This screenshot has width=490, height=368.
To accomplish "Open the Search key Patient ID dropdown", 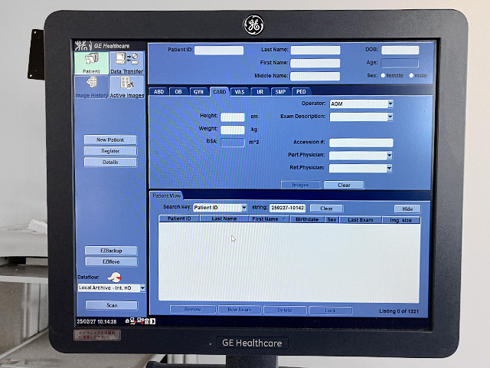I will click(244, 208).
